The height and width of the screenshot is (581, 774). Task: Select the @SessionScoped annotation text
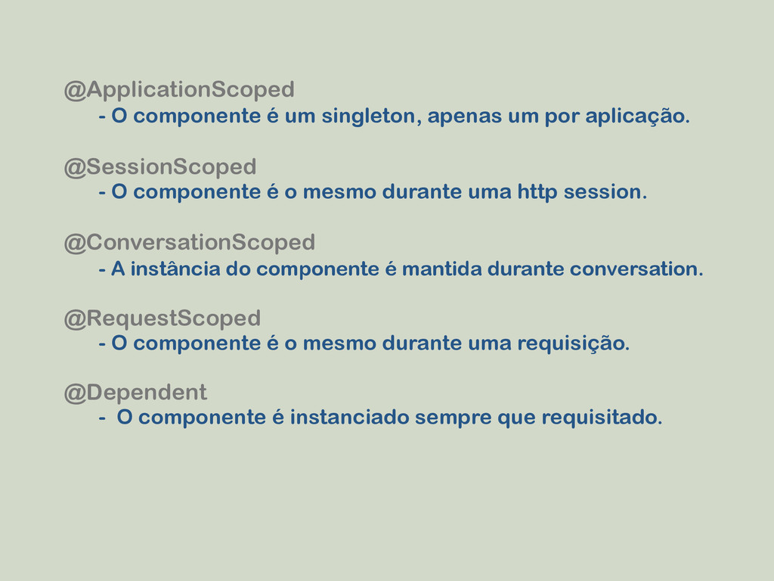(160, 167)
